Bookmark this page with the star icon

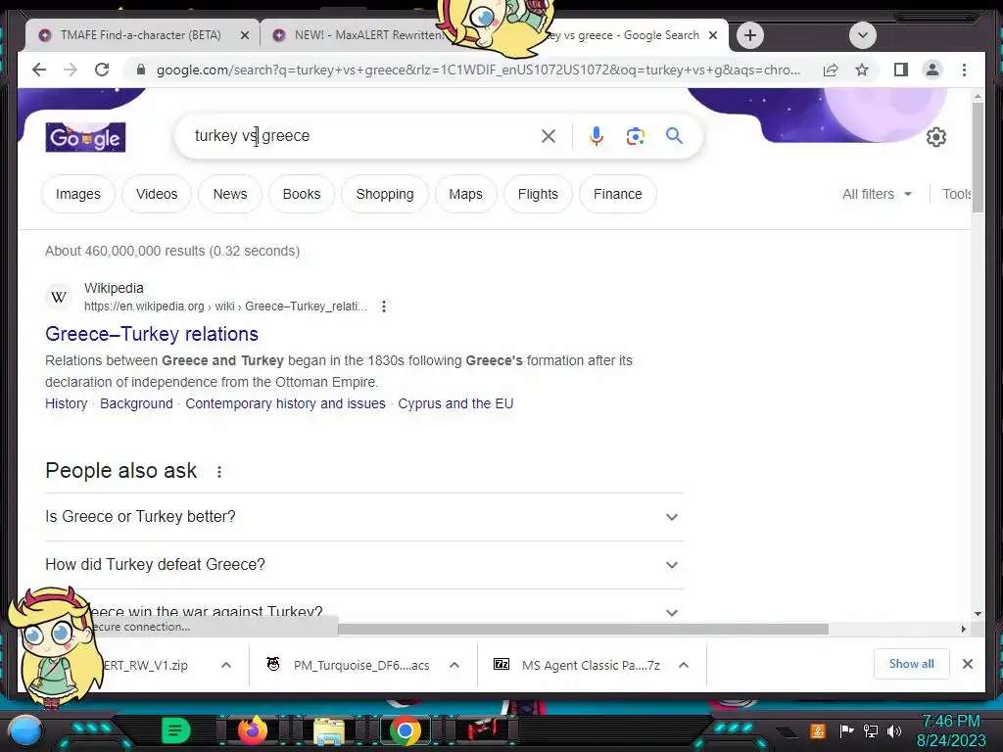point(862,70)
